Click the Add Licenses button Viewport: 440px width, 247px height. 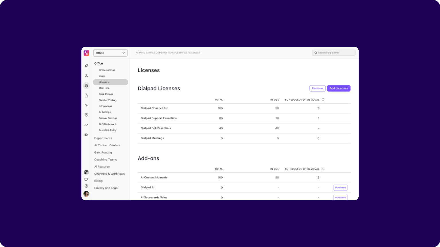tap(339, 88)
